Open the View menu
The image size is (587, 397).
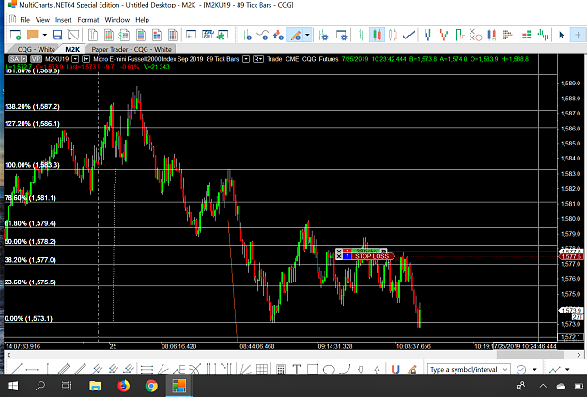42,20
